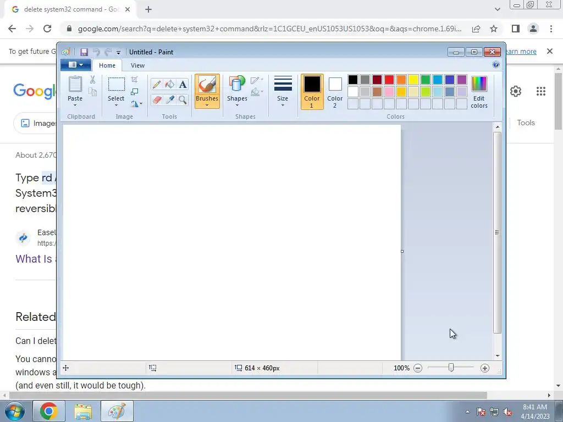Go back in Chrome
This screenshot has width=563, height=422.
coord(12,29)
